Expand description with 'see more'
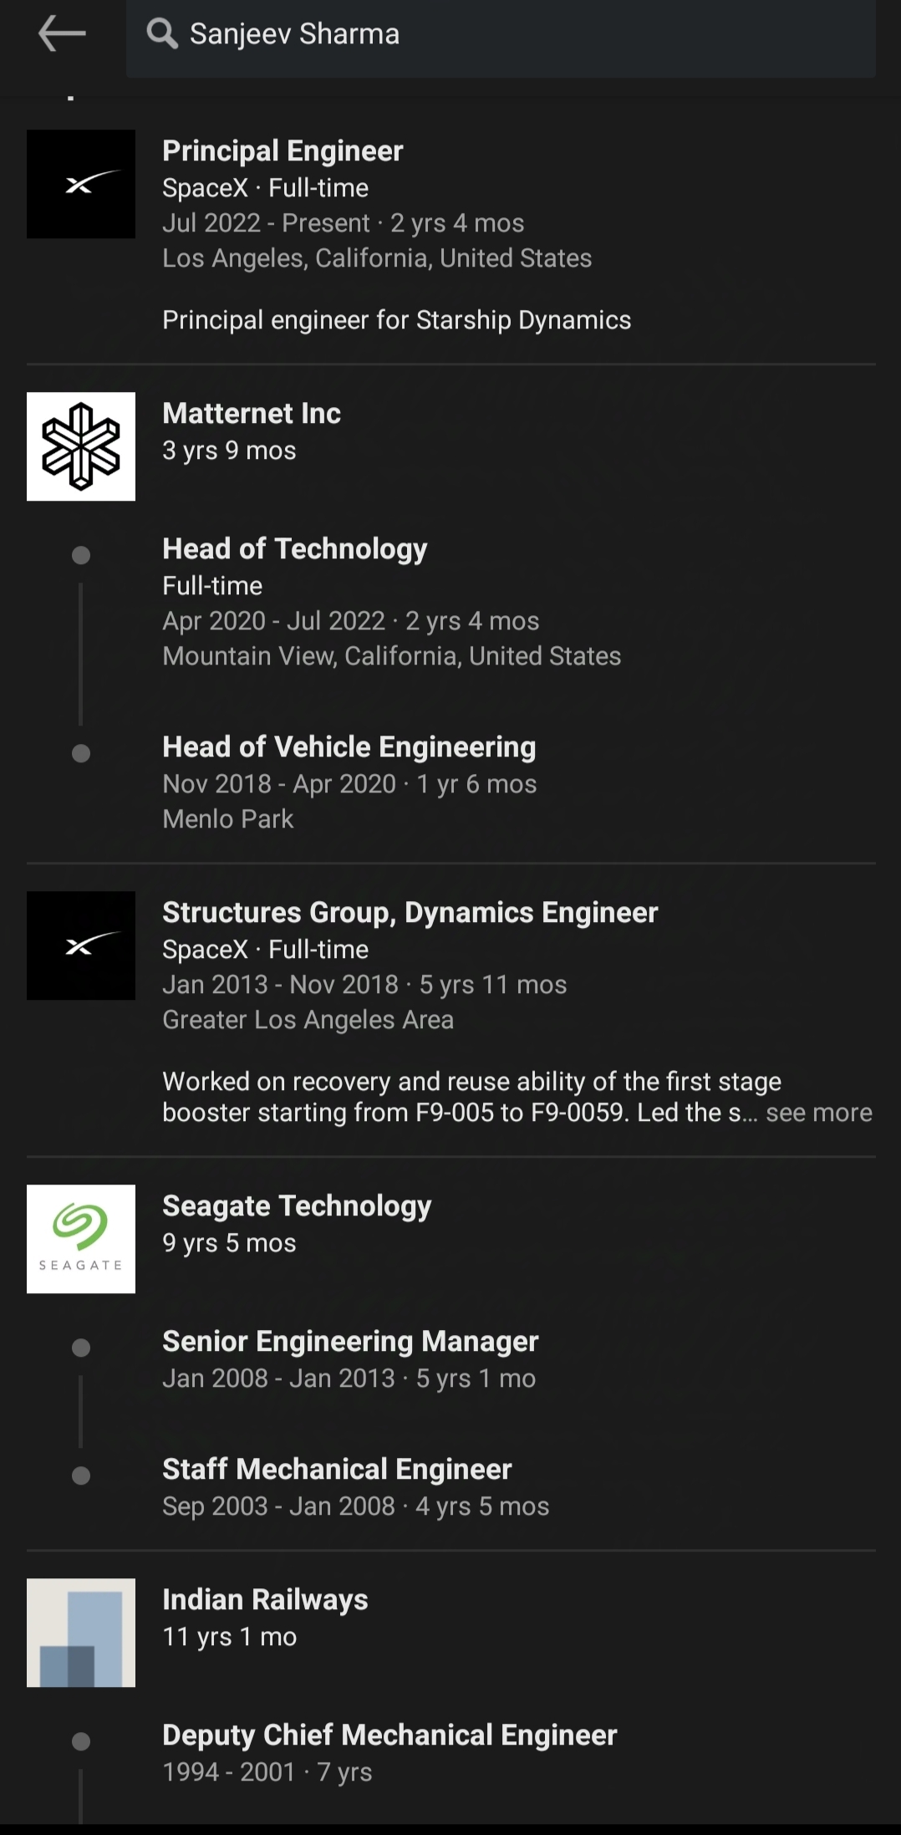This screenshot has height=1835, width=901. pyautogui.click(x=818, y=1113)
